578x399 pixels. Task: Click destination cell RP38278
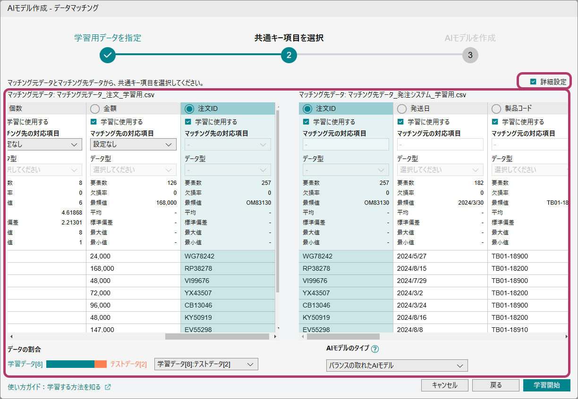(x=346, y=268)
